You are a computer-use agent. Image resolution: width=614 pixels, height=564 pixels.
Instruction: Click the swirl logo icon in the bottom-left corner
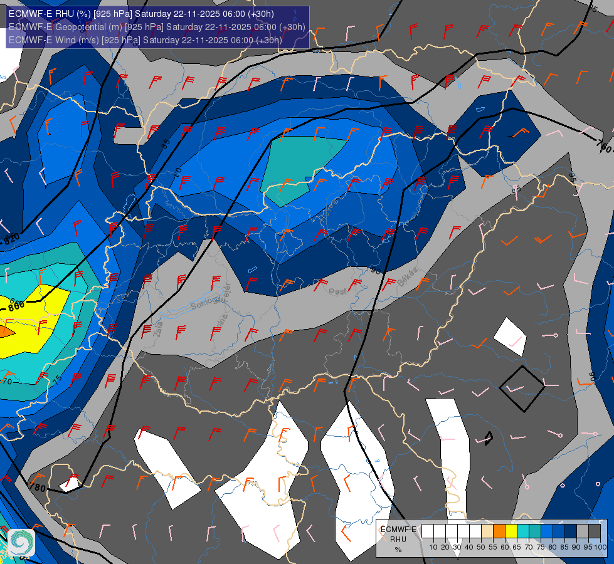pos(21,543)
